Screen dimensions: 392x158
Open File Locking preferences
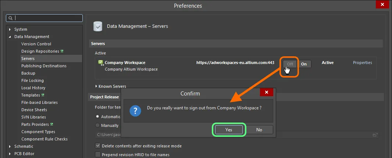coord(32,80)
